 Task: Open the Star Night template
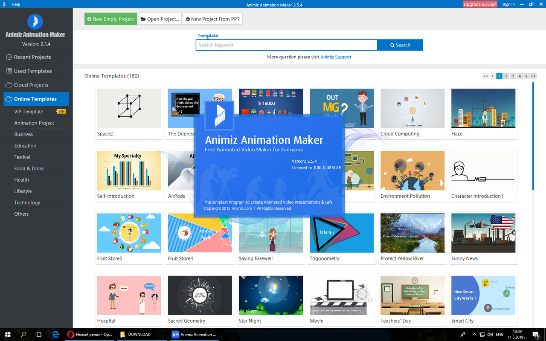tap(271, 295)
